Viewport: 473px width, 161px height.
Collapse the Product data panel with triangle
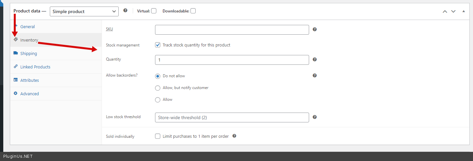point(463,11)
